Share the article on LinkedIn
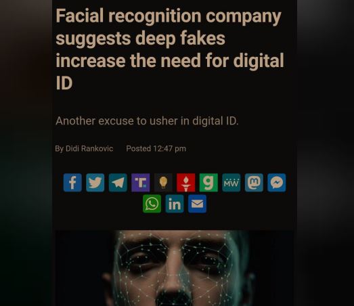The image size is (354, 306). [175, 204]
